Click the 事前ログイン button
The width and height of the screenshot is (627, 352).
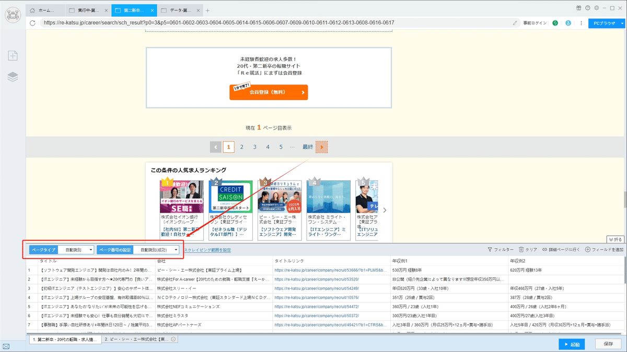click(x=535, y=23)
